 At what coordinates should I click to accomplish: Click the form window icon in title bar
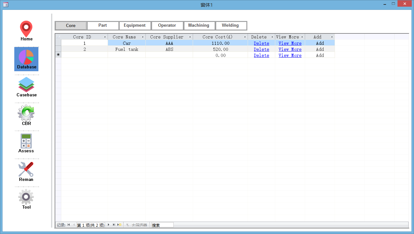[5, 4]
